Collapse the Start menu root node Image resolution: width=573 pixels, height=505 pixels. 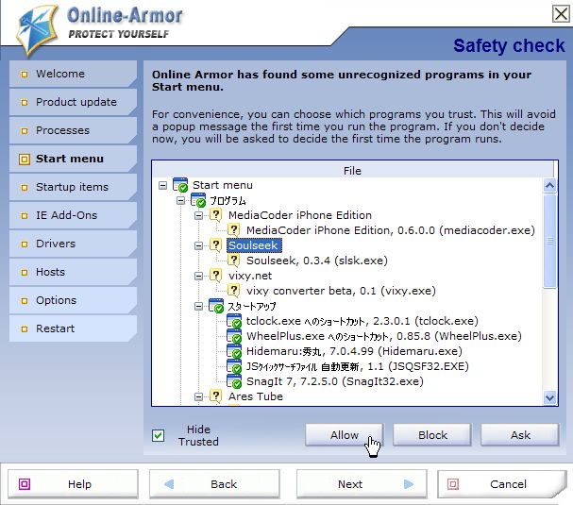(162, 186)
